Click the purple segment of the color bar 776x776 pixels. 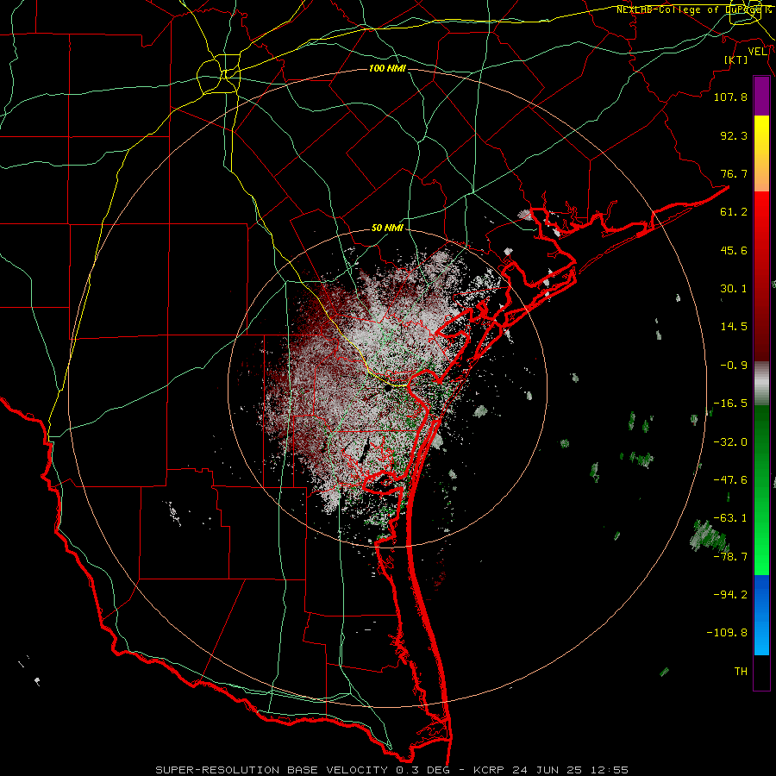(761, 96)
